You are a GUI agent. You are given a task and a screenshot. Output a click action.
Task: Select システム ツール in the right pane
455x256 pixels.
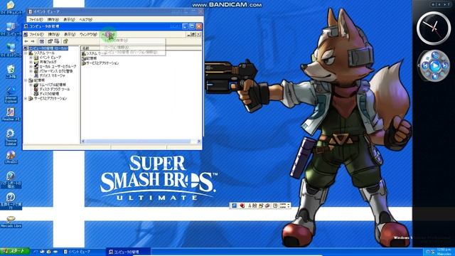pos(95,54)
